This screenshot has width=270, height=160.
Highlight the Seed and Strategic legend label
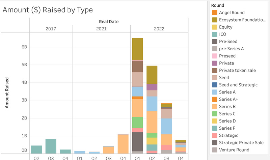click(238, 85)
